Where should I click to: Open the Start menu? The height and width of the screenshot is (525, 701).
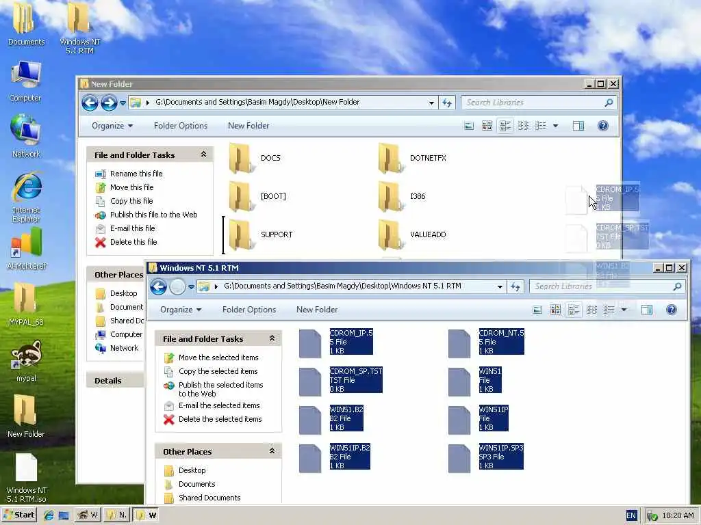(18, 515)
